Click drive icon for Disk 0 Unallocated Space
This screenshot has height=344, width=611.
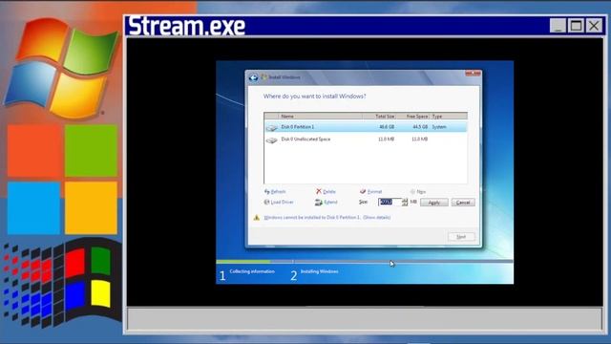(271, 140)
